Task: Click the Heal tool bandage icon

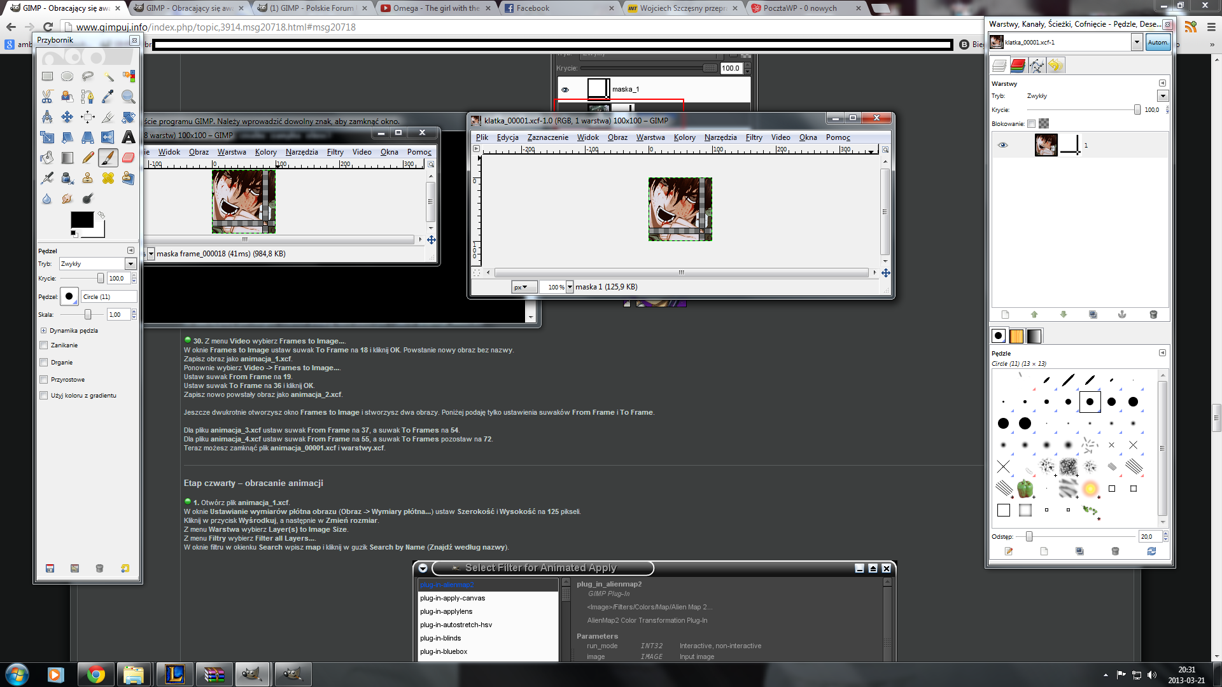Action: (x=108, y=178)
